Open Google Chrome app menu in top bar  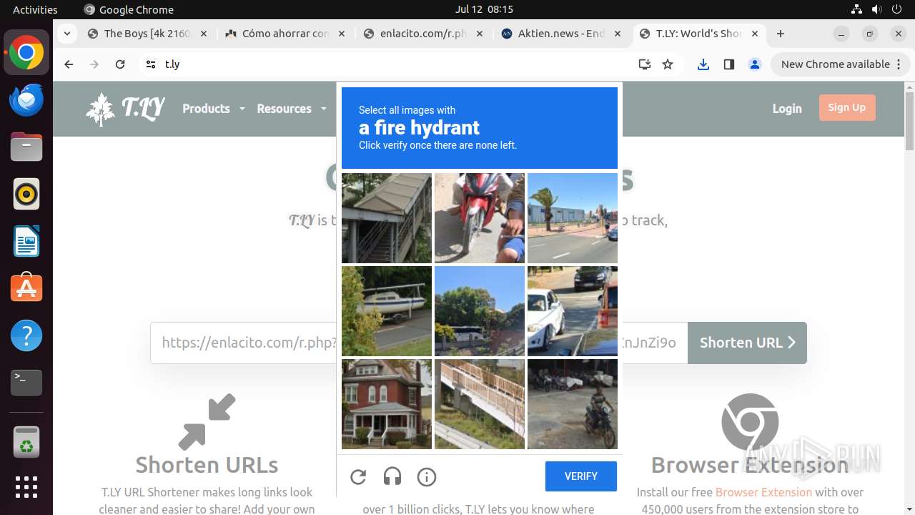pyautogui.click(x=129, y=9)
